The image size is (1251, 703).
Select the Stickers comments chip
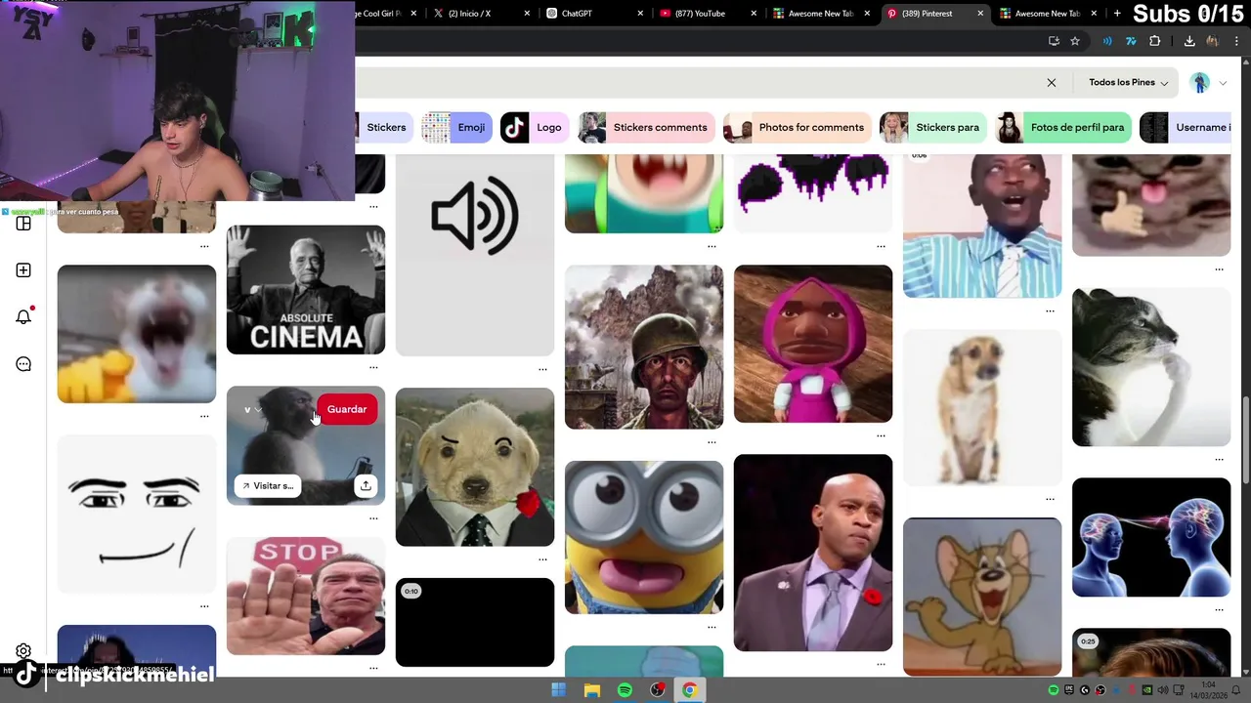tap(646, 127)
